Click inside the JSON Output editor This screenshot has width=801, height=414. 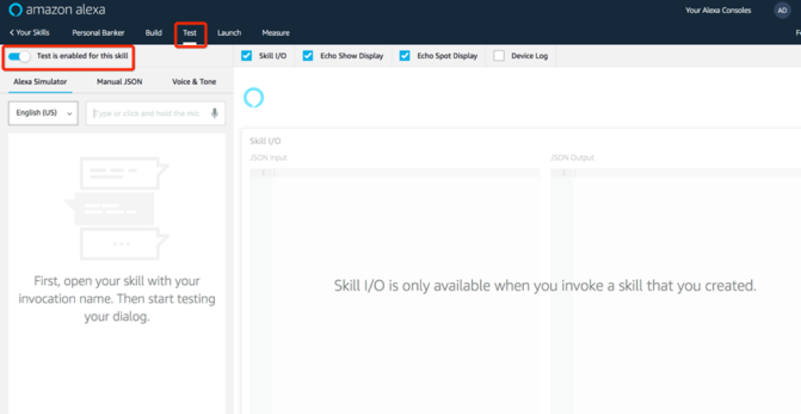coord(675,291)
